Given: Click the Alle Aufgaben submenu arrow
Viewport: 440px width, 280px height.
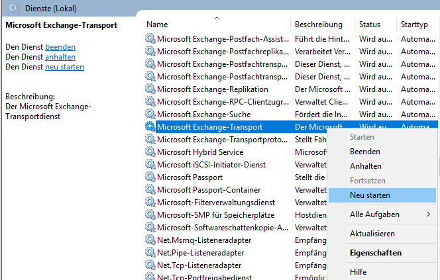Looking at the screenshot, I should pos(429,214).
